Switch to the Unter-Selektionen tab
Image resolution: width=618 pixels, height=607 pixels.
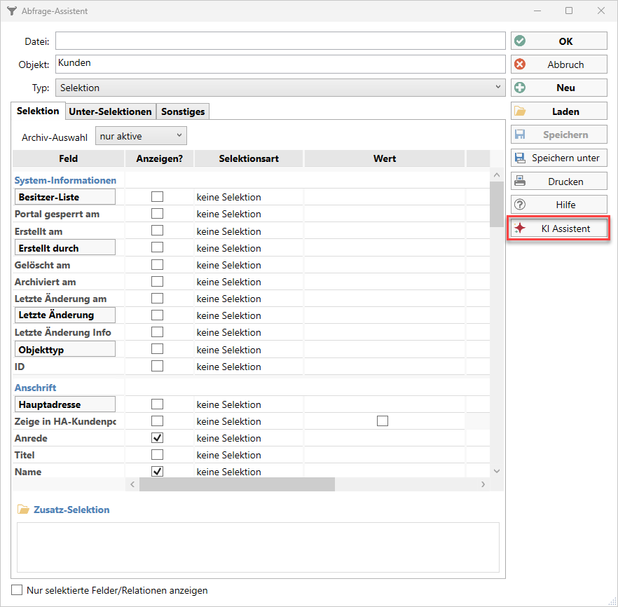click(111, 111)
